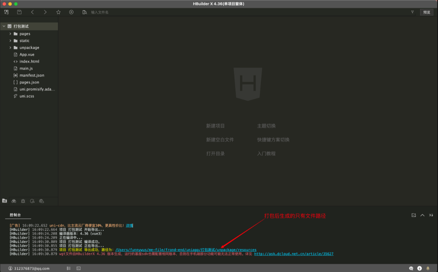Click 新建空白文件 on the welcome screen

(x=220, y=140)
